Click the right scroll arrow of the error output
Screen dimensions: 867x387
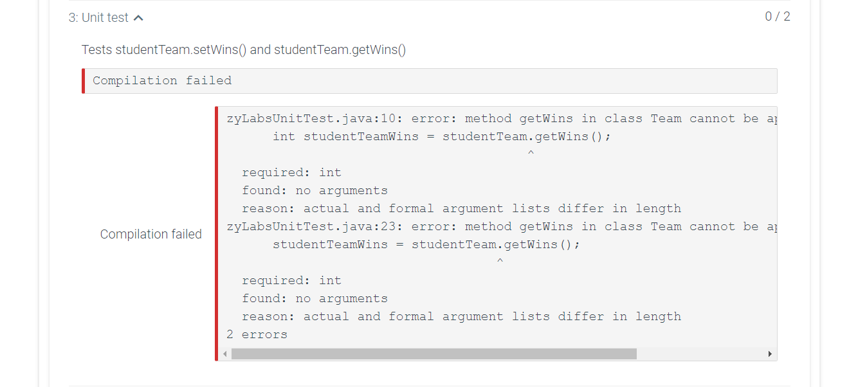click(770, 353)
